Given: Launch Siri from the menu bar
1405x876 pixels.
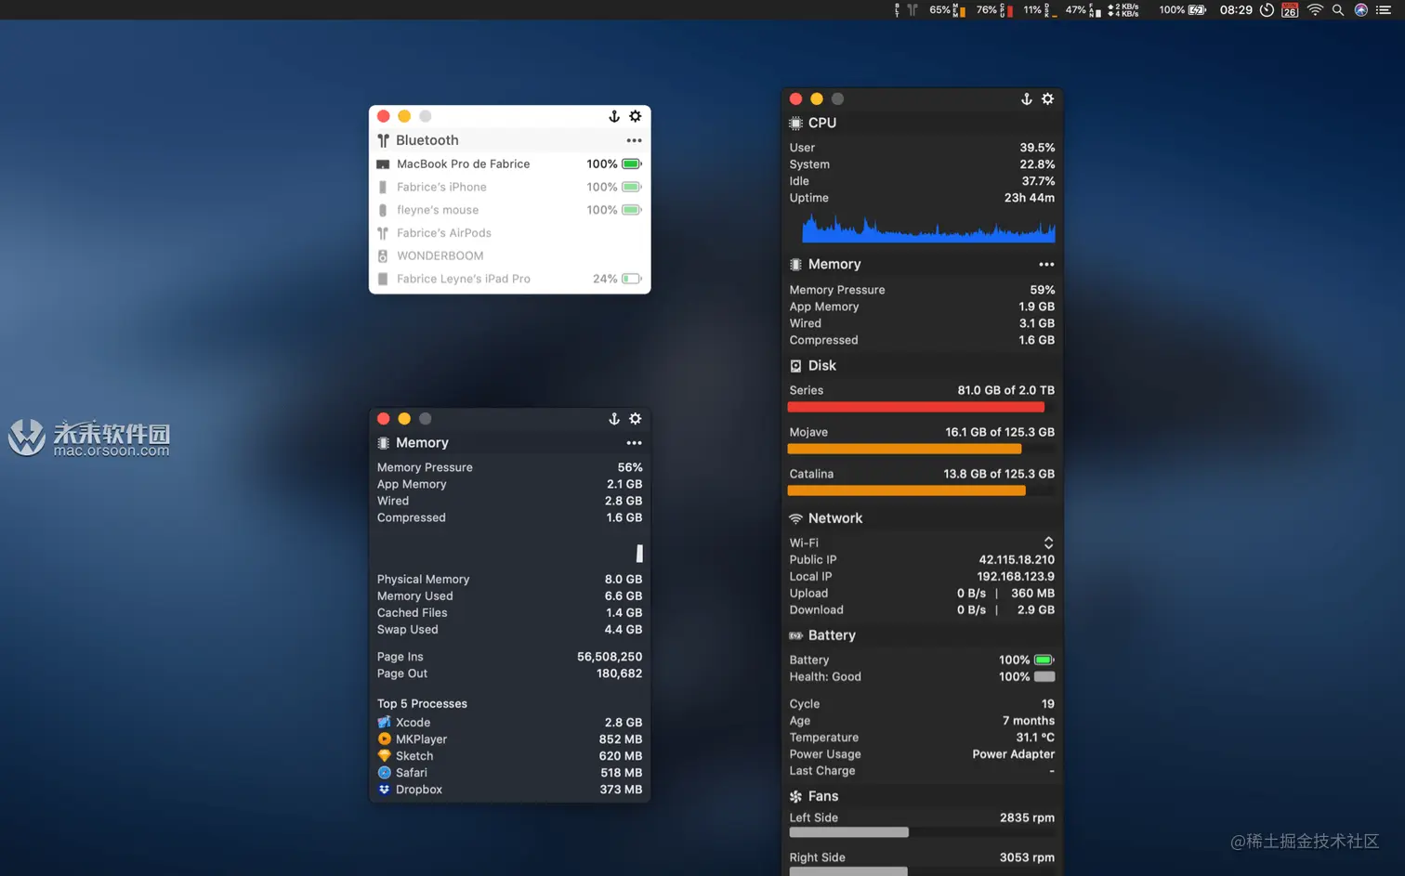Looking at the screenshot, I should coord(1360,10).
